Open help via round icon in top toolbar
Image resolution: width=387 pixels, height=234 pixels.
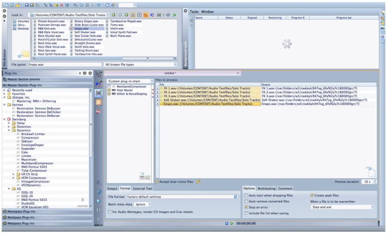coord(107,5)
